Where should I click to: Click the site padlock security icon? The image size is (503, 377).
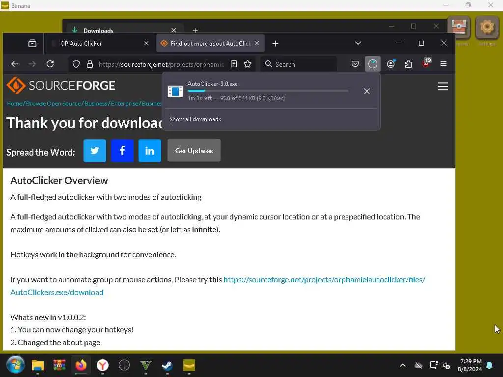coord(90,64)
